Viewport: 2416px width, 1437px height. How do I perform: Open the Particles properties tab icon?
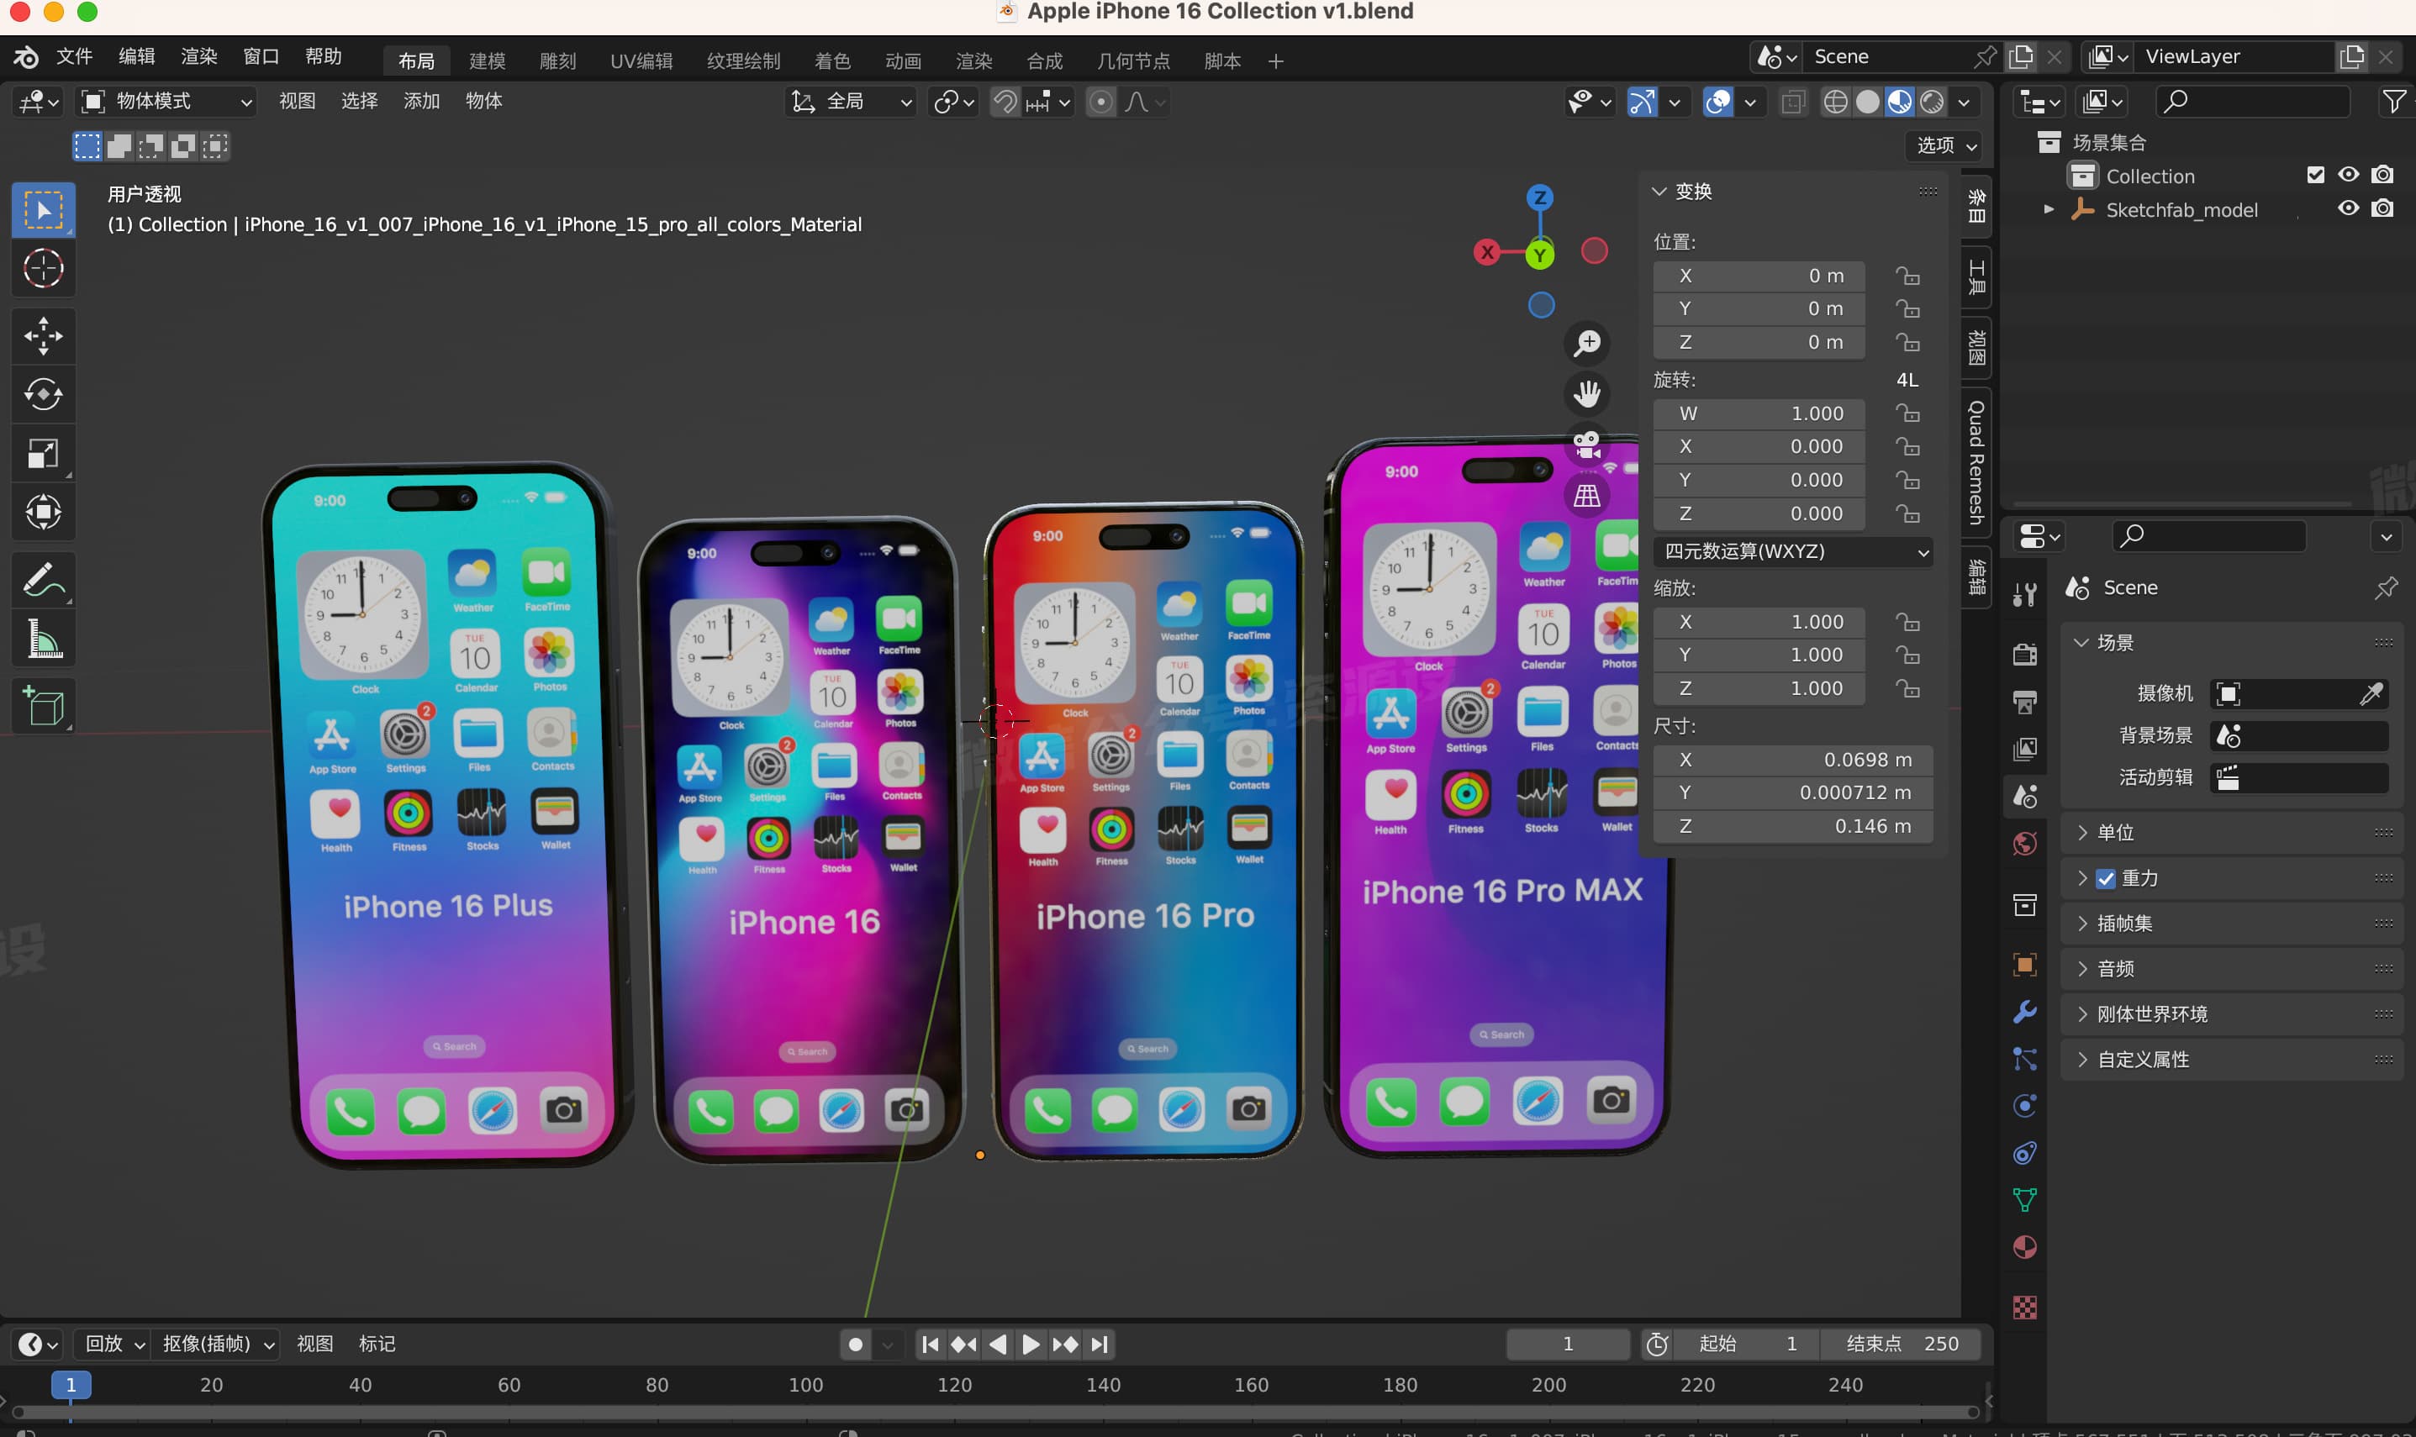click(2025, 1058)
